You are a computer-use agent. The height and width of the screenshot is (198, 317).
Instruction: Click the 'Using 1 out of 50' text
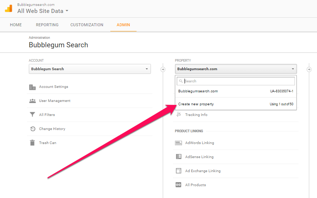pos(282,104)
